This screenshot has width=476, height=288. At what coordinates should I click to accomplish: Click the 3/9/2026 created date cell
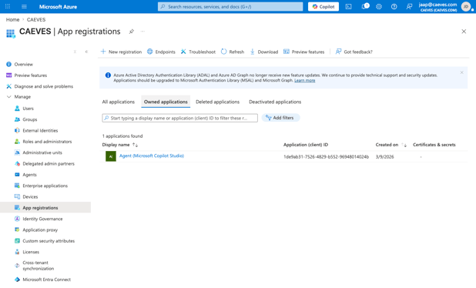click(x=384, y=157)
